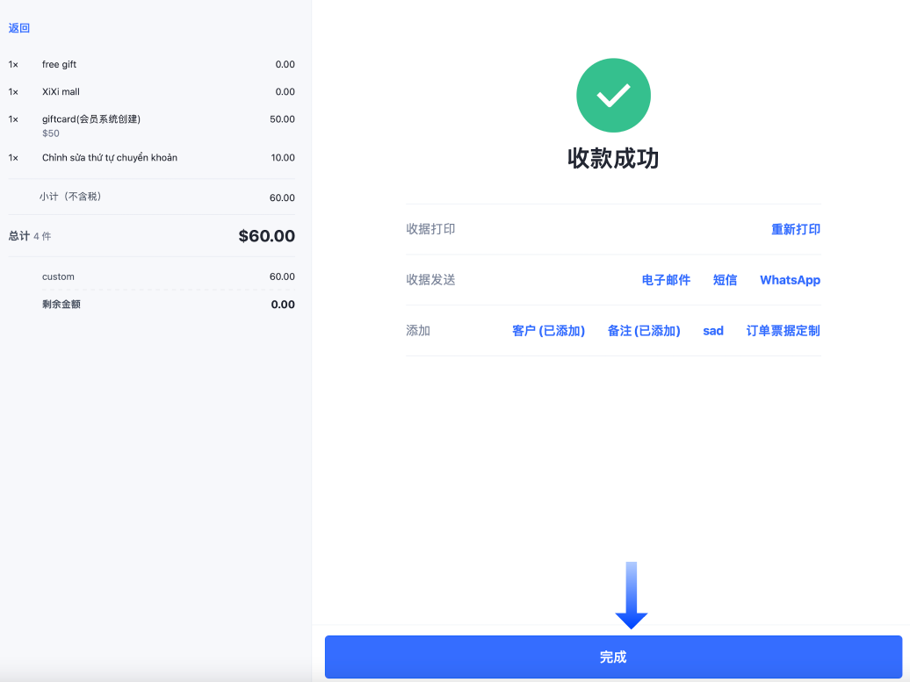910x682 pixels.
Task: Select the giftcard(会员系统创建) line item
Action: (151, 126)
